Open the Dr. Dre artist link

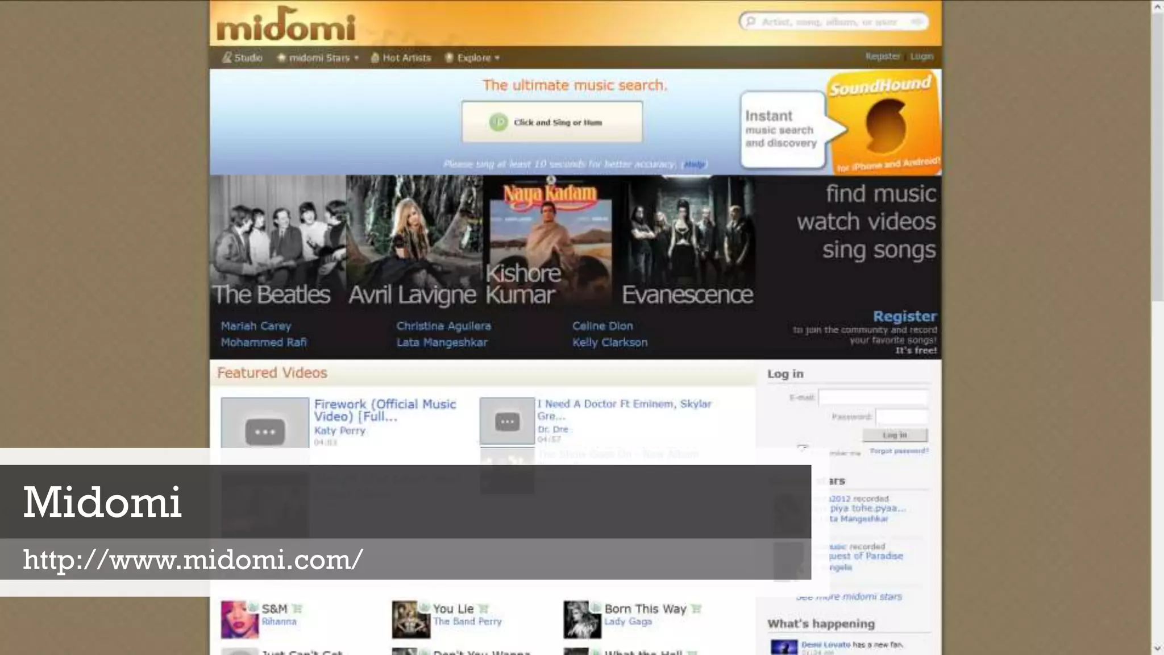(x=553, y=429)
